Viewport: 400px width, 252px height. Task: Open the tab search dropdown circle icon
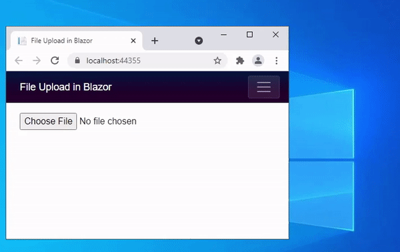tap(199, 41)
